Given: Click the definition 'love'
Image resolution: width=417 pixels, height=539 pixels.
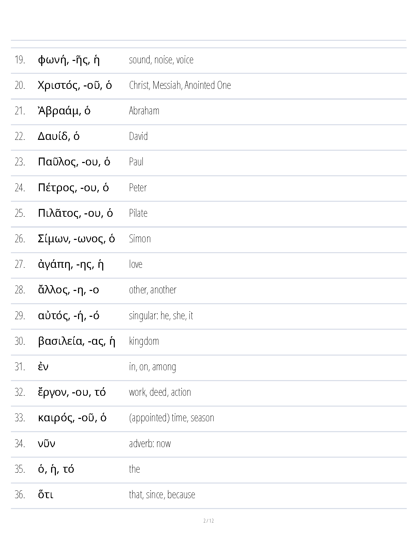Looking at the screenshot, I should pyautogui.click(x=136, y=264).
